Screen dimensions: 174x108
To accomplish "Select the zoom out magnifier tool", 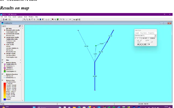I will click(27, 19).
